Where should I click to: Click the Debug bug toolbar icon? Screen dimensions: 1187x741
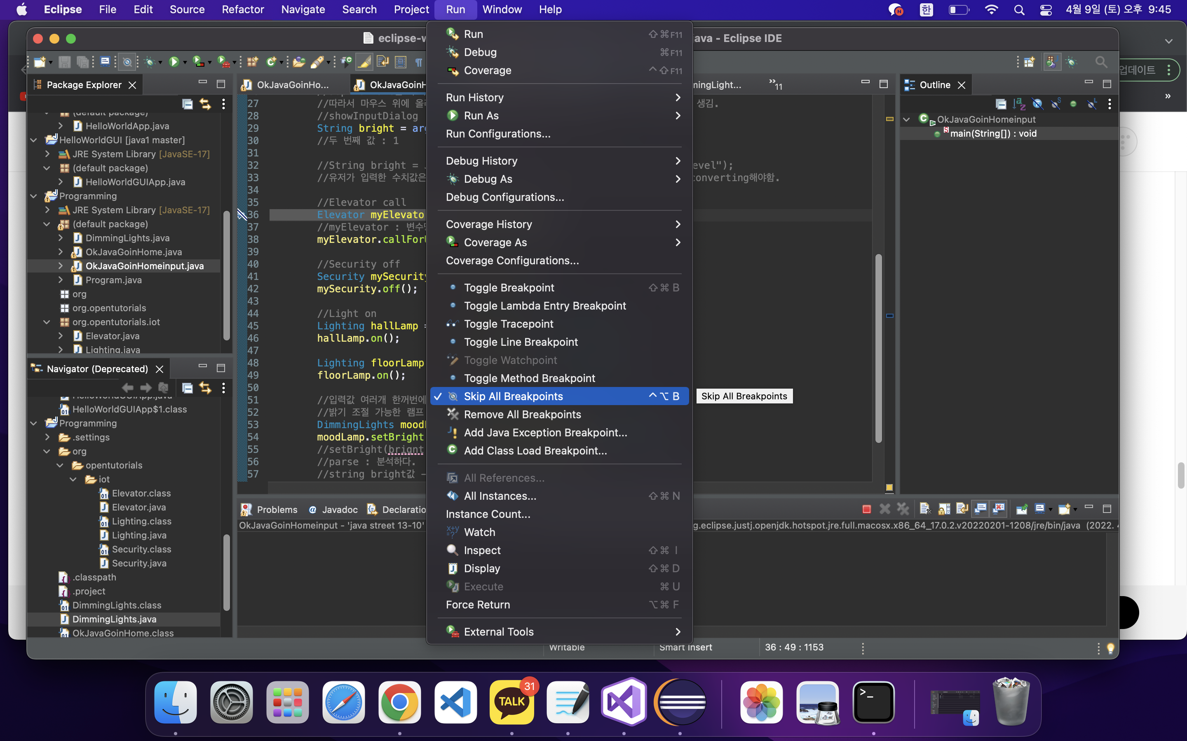pyautogui.click(x=150, y=62)
